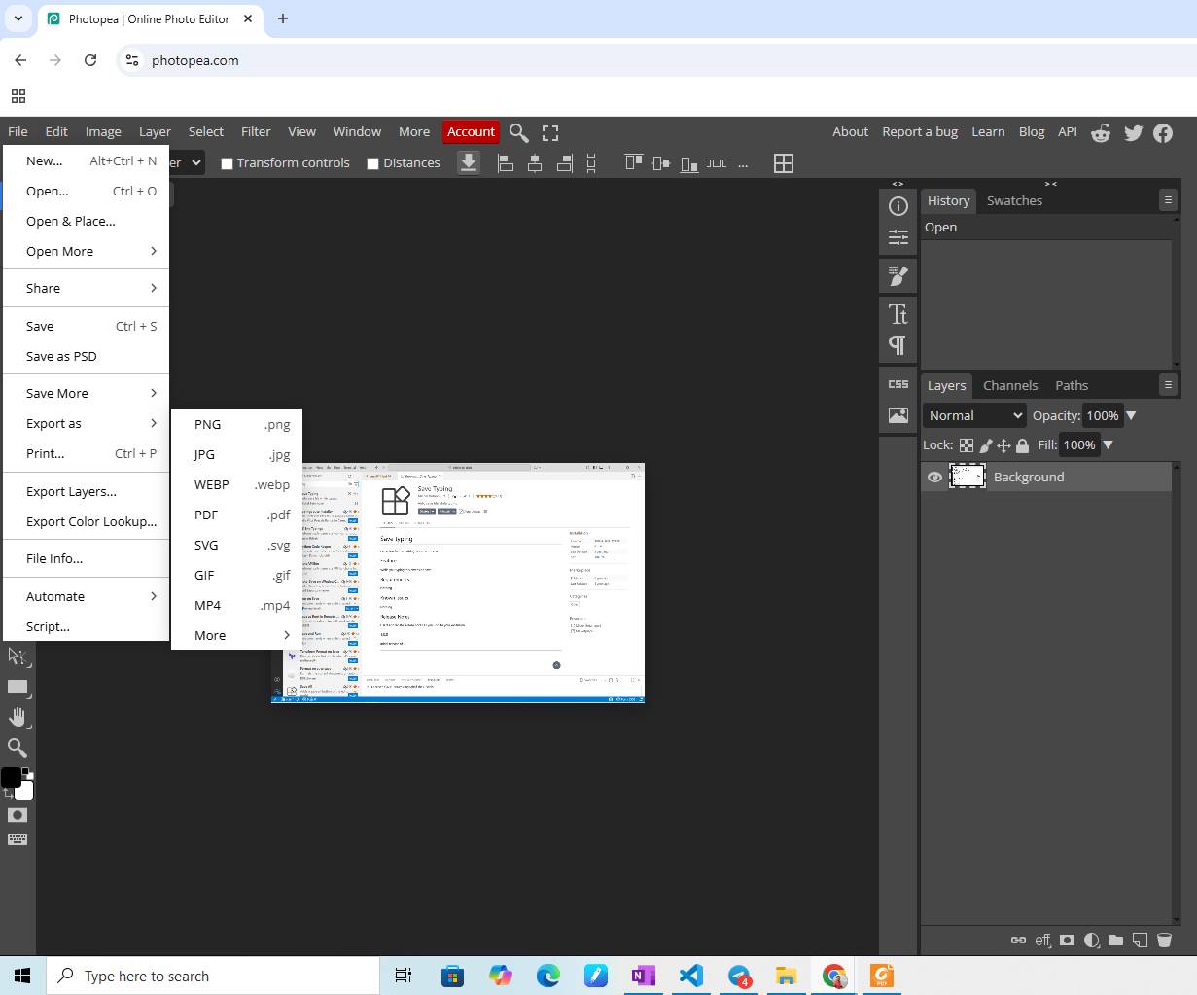This screenshot has height=995, width=1197.
Task: Open the on-screen keyboard icon
Action: pyautogui.click(x=18, y=838)
